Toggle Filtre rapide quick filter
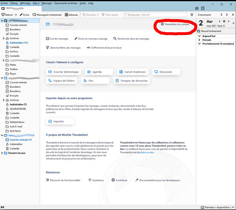 [110, 15]
